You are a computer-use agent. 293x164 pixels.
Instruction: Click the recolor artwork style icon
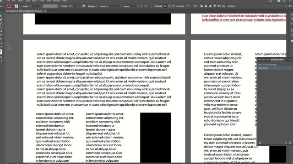[x=83, y=6]
